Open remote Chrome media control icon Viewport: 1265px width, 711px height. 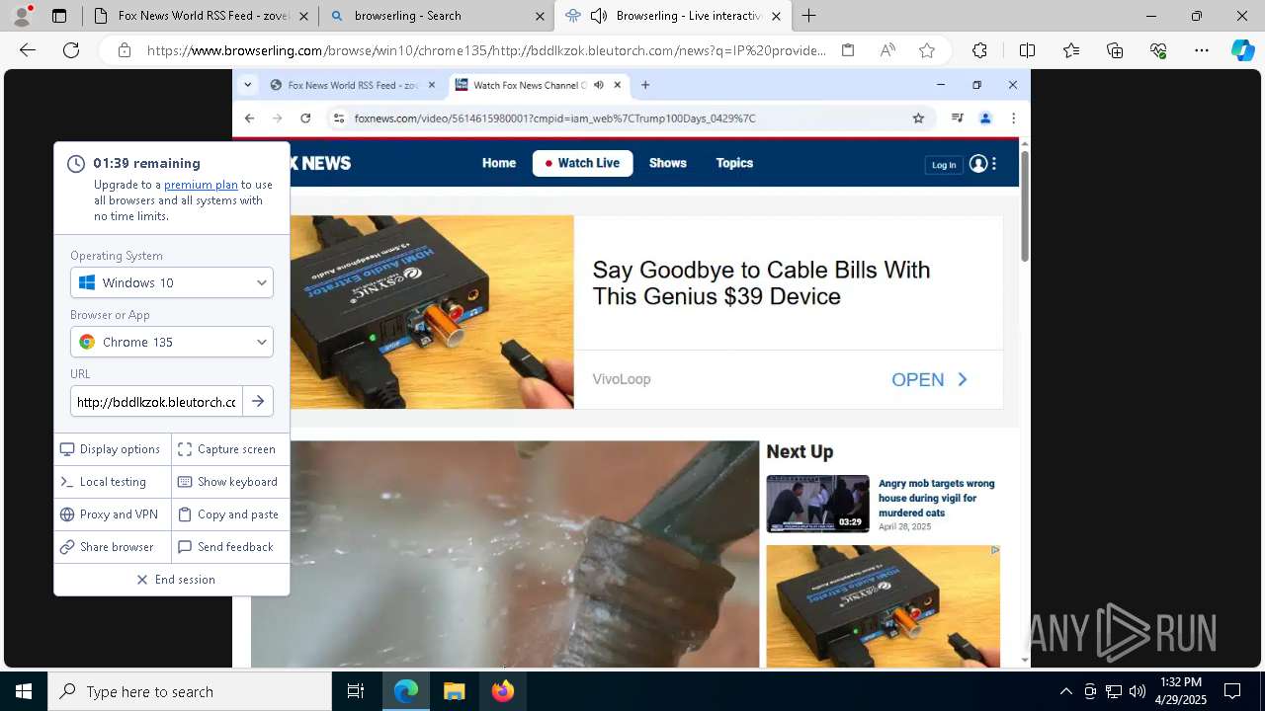[x=957, y=118]
